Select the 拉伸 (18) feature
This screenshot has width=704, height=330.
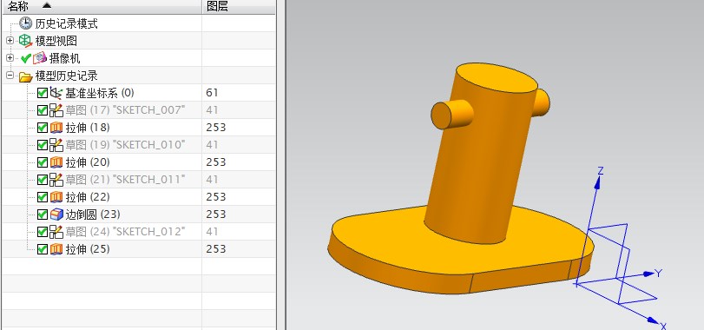[88, 128]
